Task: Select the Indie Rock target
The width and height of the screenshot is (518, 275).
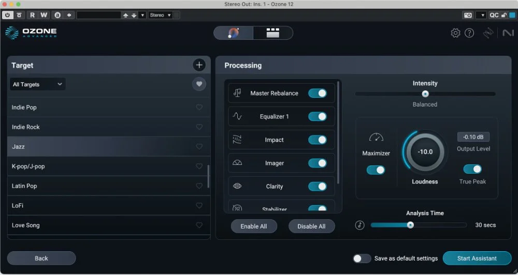Action: tap(109, 127)
